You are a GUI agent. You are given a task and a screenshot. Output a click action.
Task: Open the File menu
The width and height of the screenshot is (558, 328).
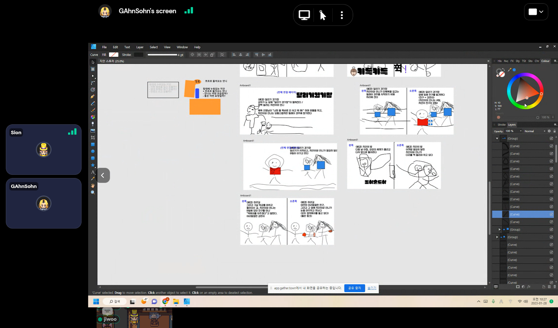(x=104, y=47)
